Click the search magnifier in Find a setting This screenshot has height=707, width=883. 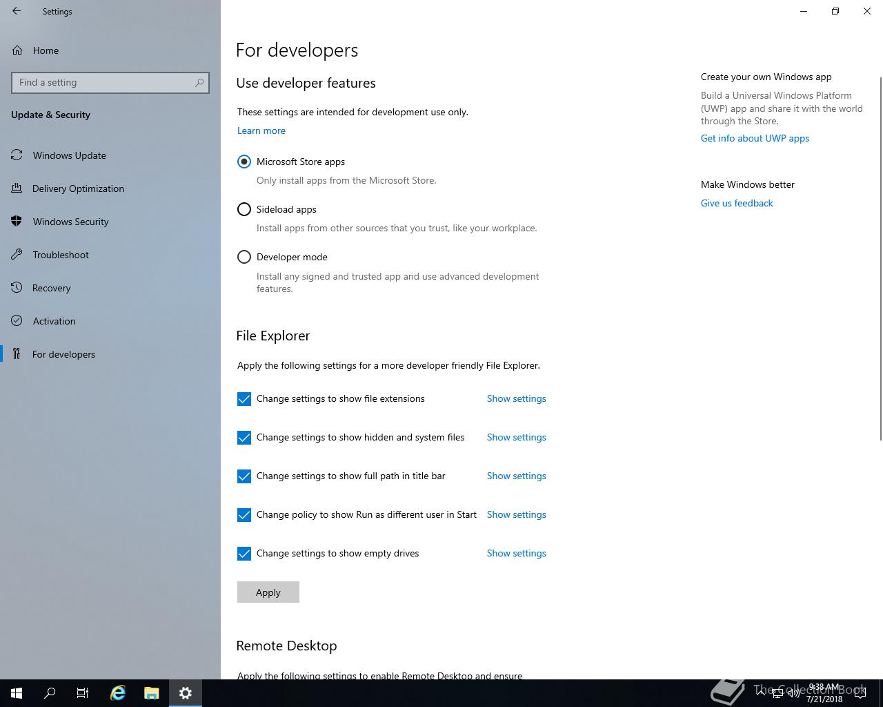click(x=199, y=82)
